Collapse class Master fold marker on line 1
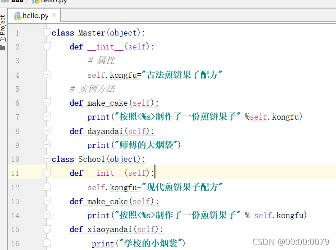This screenshot has height=250, width=336. 46,33
